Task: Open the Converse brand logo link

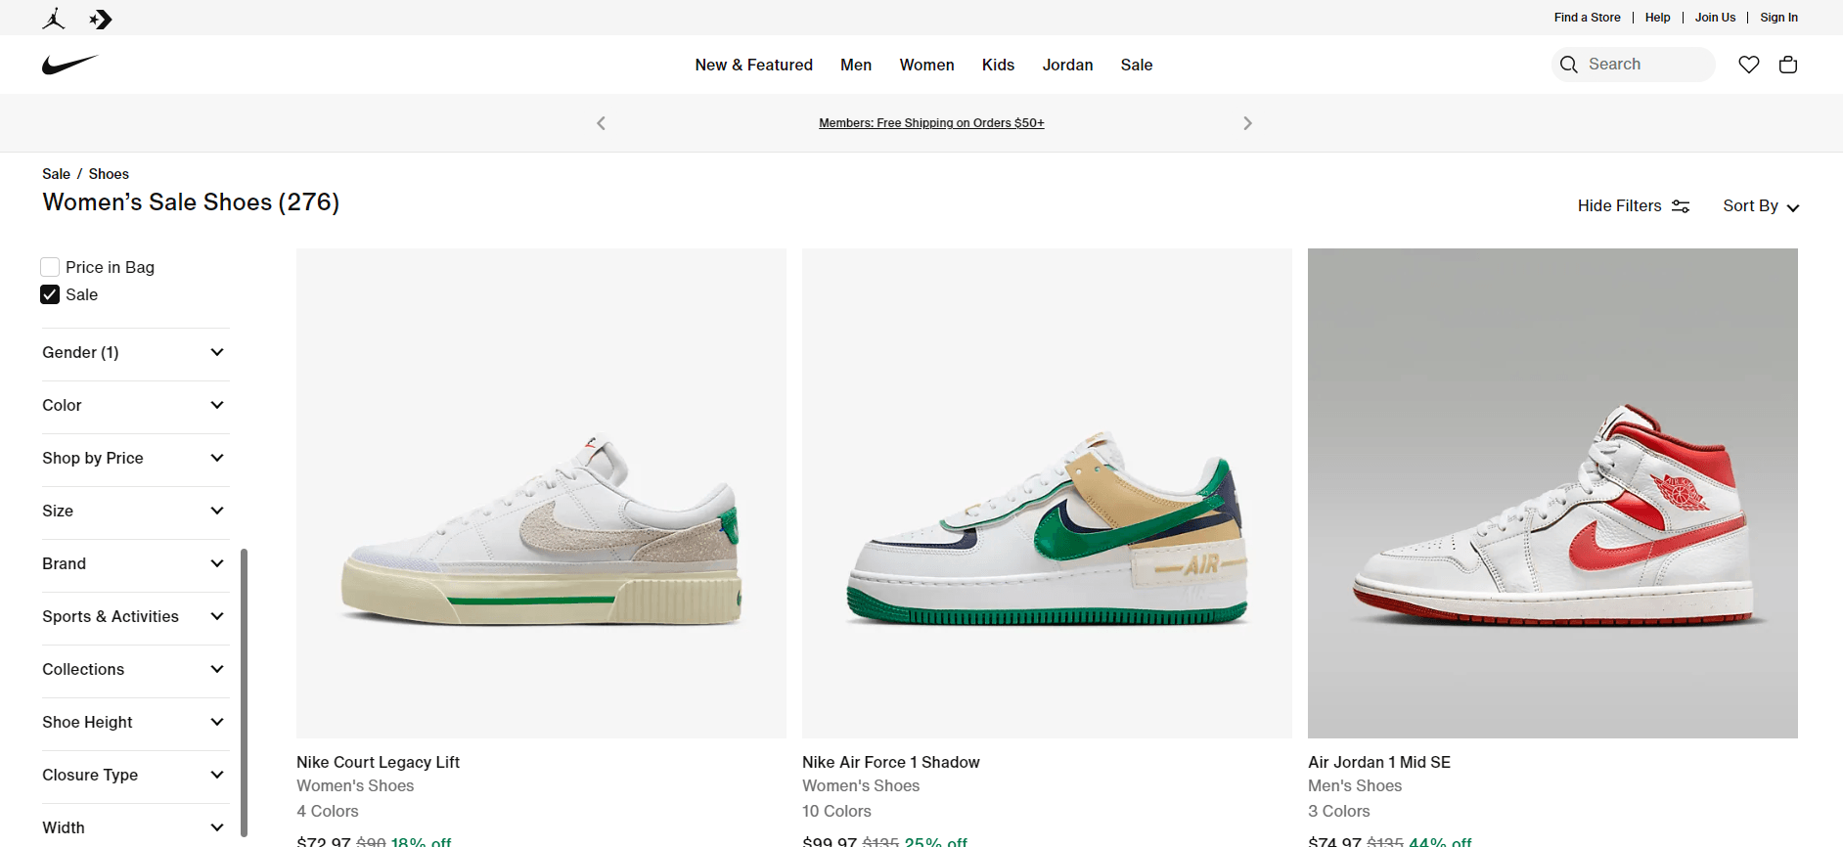Action: pos(101,19)
